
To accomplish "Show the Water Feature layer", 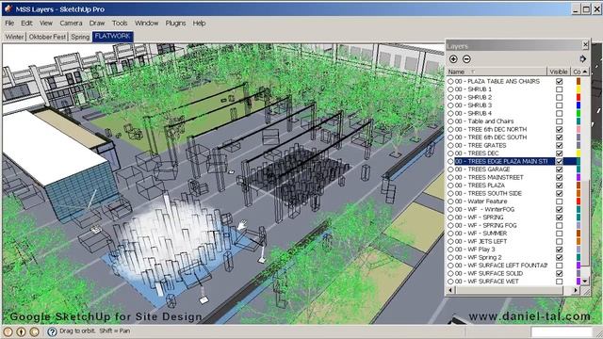I will 559,202.
